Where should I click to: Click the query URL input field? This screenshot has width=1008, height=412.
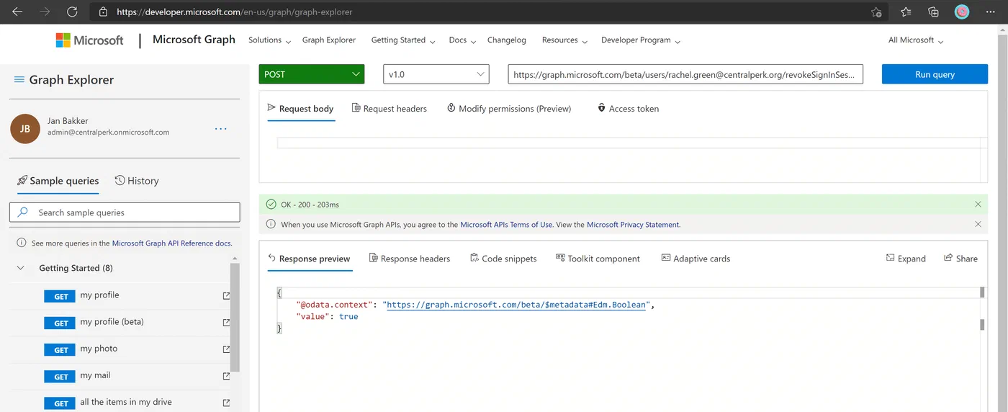click(x=685, y=74)
